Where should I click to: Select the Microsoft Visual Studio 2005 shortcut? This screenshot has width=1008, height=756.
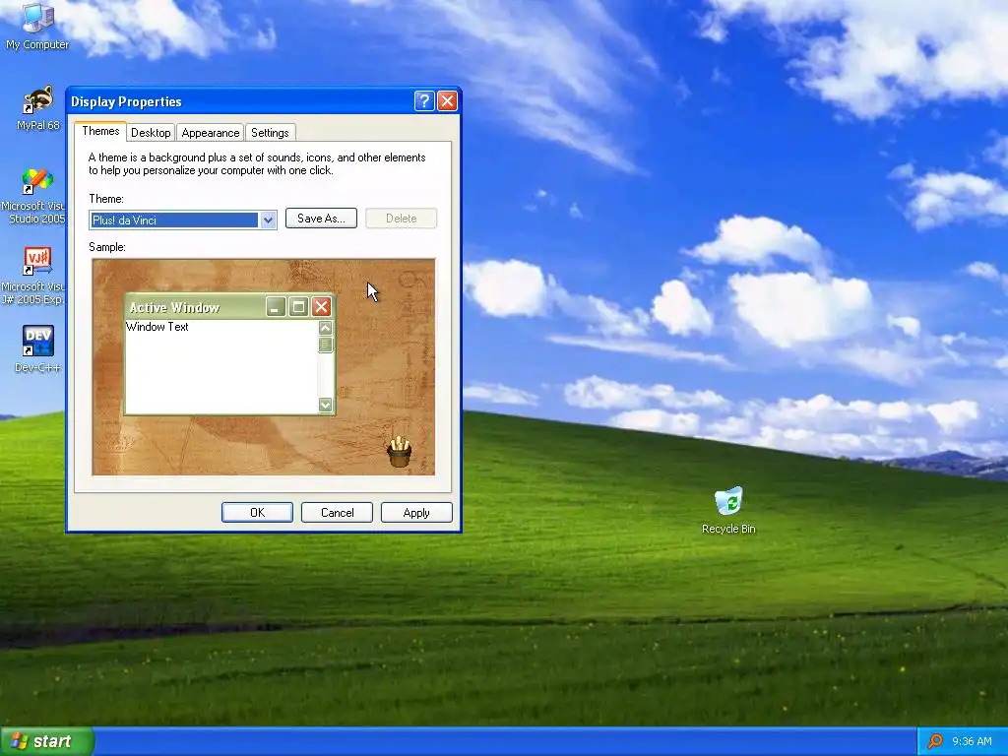36,196
